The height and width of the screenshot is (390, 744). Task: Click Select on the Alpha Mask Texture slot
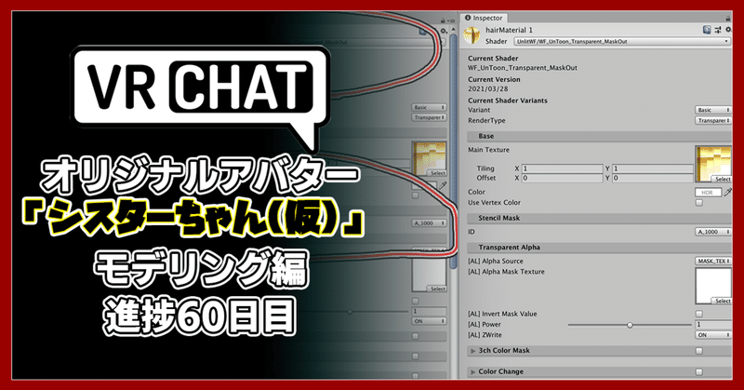722,301
